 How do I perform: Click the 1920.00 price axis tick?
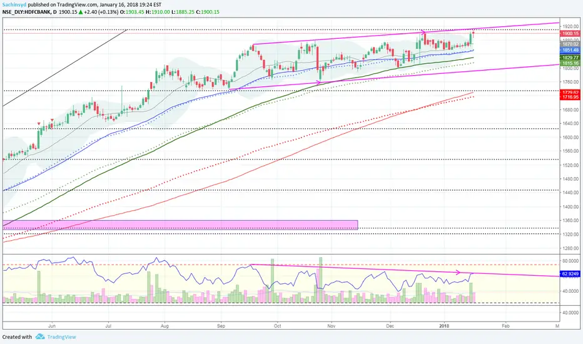(x=570, y=26)
